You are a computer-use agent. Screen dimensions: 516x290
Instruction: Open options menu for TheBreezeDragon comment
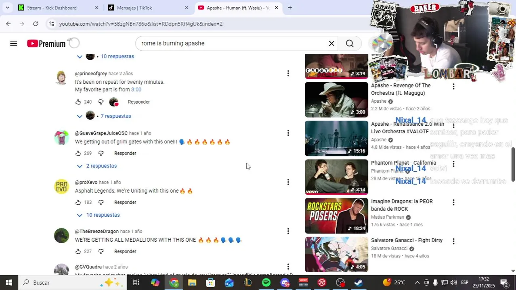click(288, 231)
